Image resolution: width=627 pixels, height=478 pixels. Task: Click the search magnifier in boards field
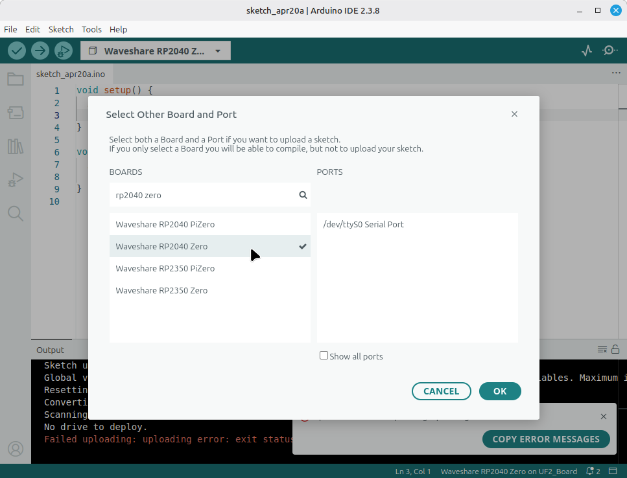[x=303, y=195]
